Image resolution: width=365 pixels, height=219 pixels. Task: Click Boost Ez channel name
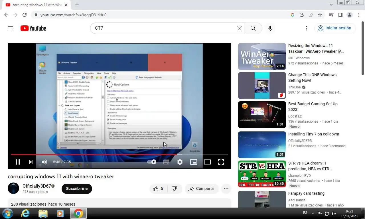coord(295,116)
